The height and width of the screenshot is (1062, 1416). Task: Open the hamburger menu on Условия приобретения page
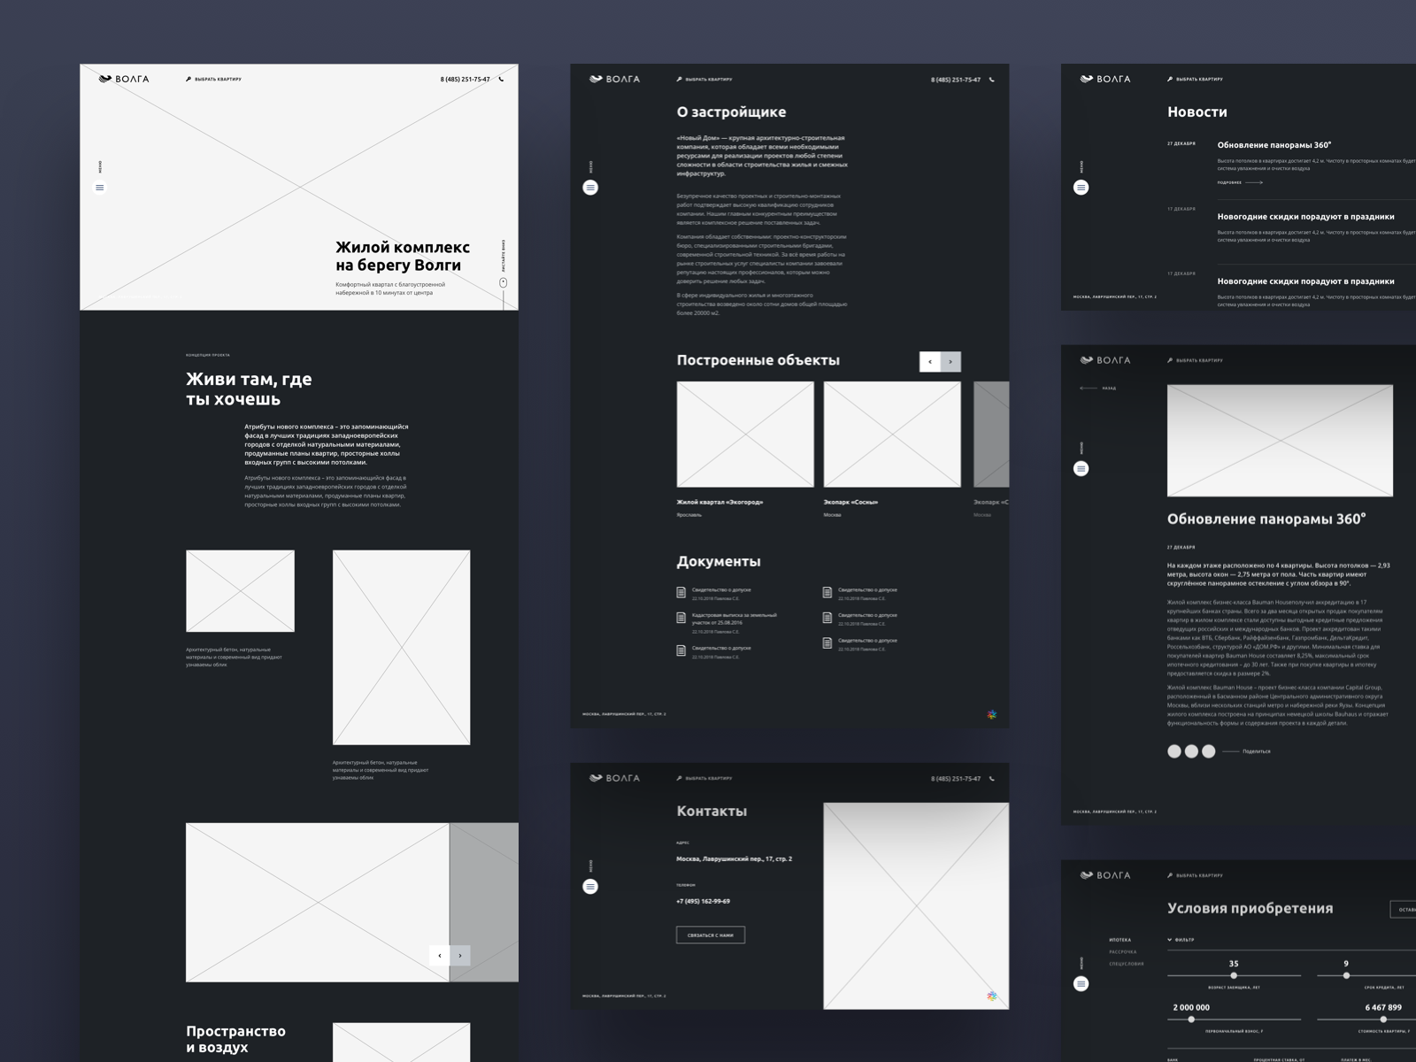pyautogui.click(x=1080, y=984)
